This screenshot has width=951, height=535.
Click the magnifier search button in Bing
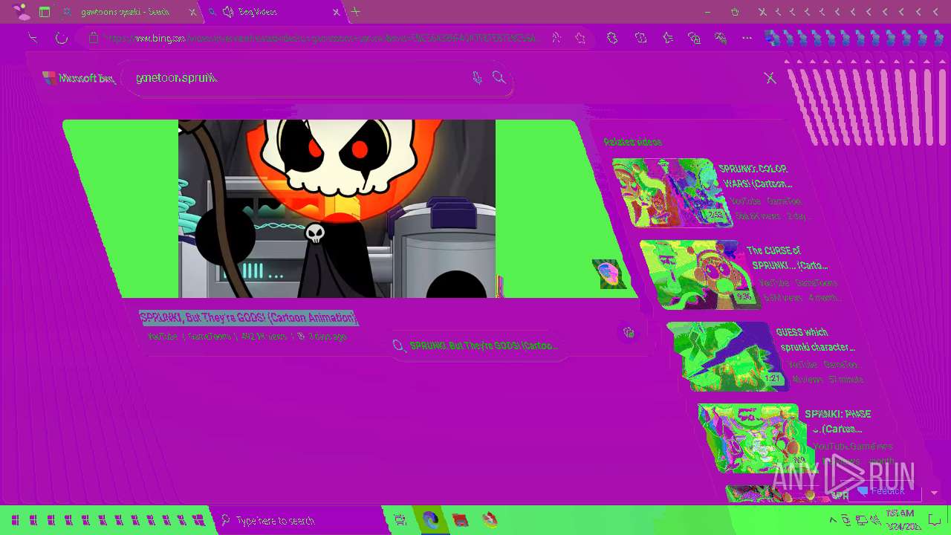[x=499, y=77]
